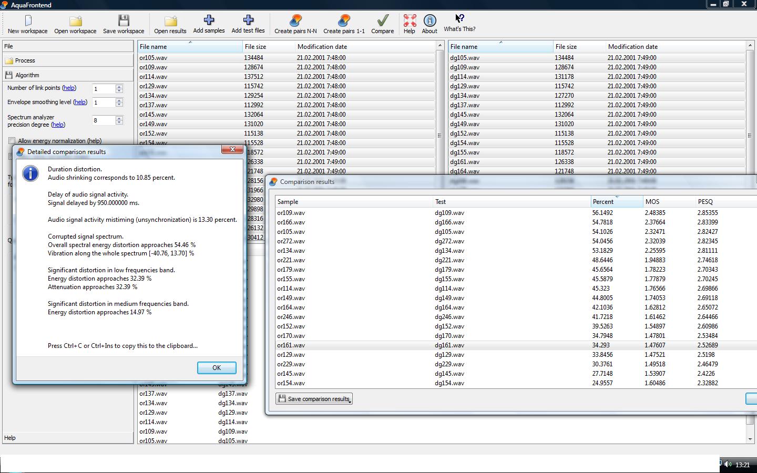
Task: Select or109.wav row in comparison results
Action: tap(516, 213)
